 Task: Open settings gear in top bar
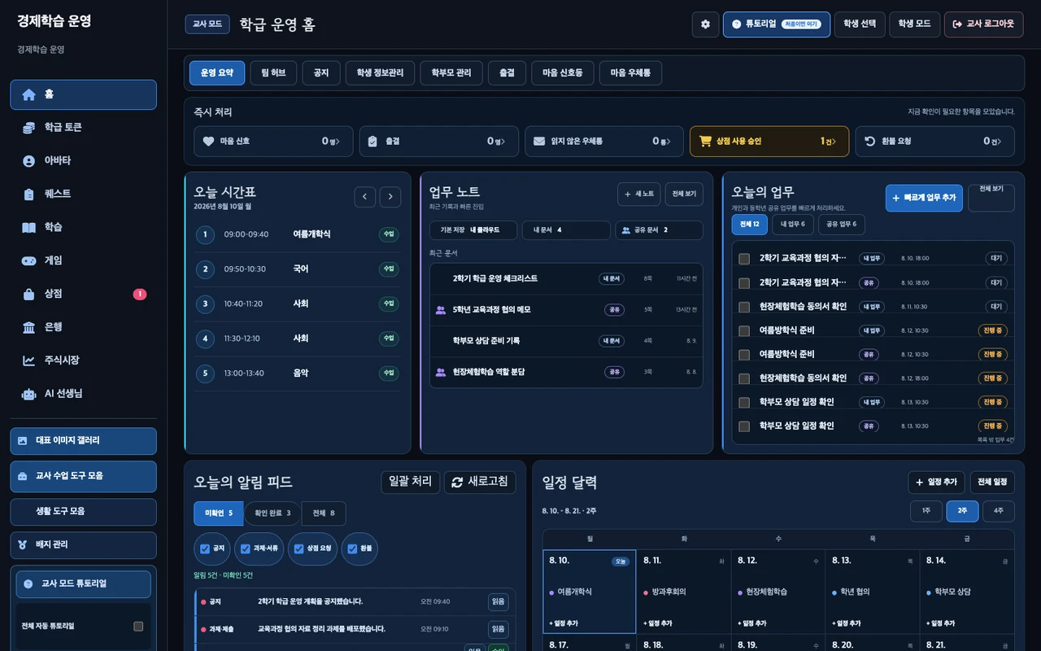click(705, 24)
